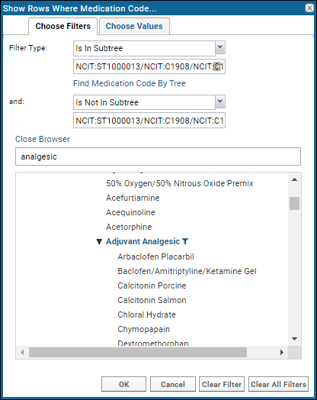Click the filter funnel icon beside Adjuvant Analgesic
Image resolution: width=317 pixels, height=400 pixels.
pos(185,241)
